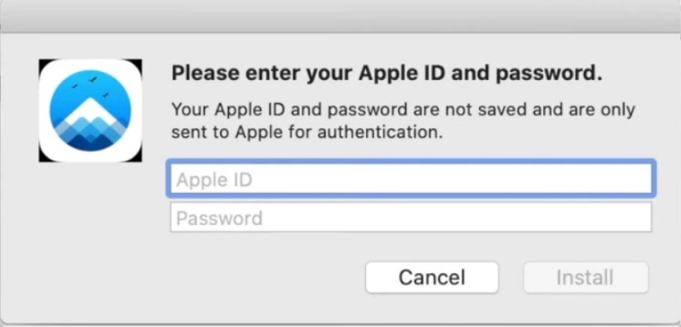Dismiss the dialog with Cancel
The image size is (681, 327).
(x=432, y=277)
